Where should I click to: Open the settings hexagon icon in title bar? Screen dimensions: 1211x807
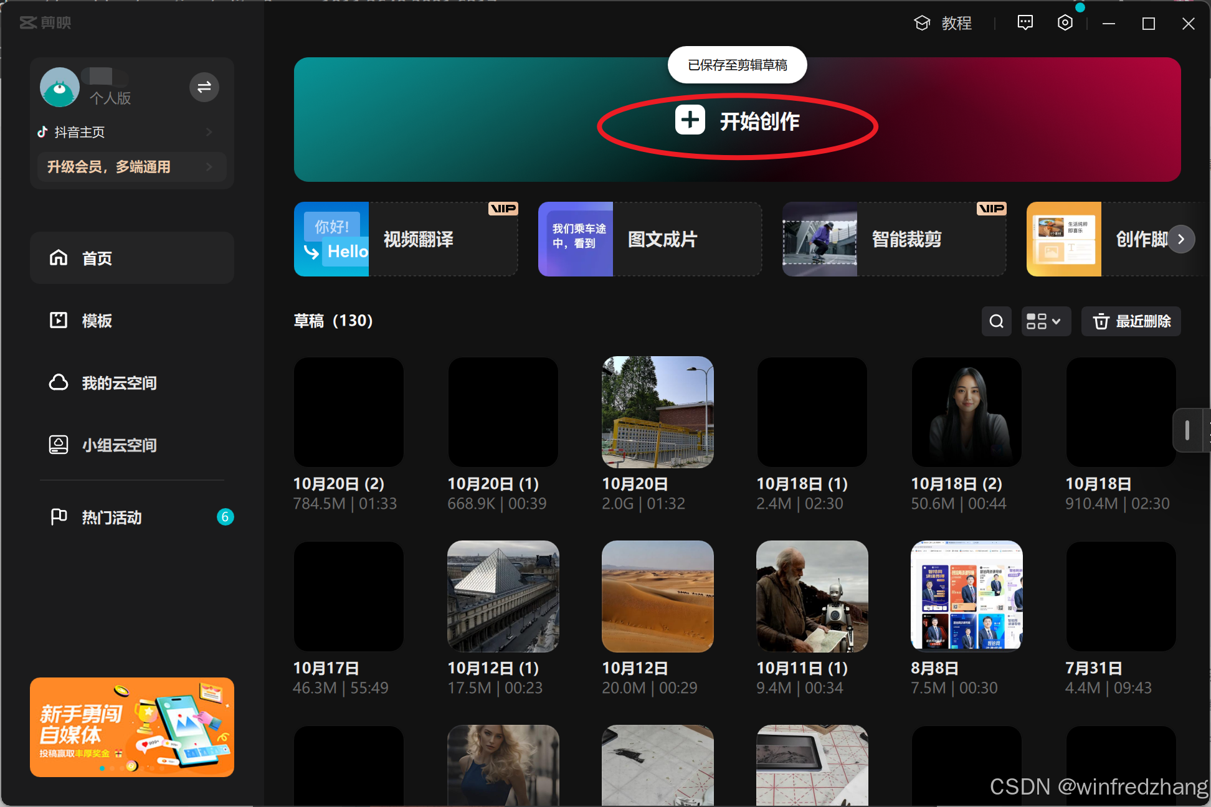[1065, 23]
